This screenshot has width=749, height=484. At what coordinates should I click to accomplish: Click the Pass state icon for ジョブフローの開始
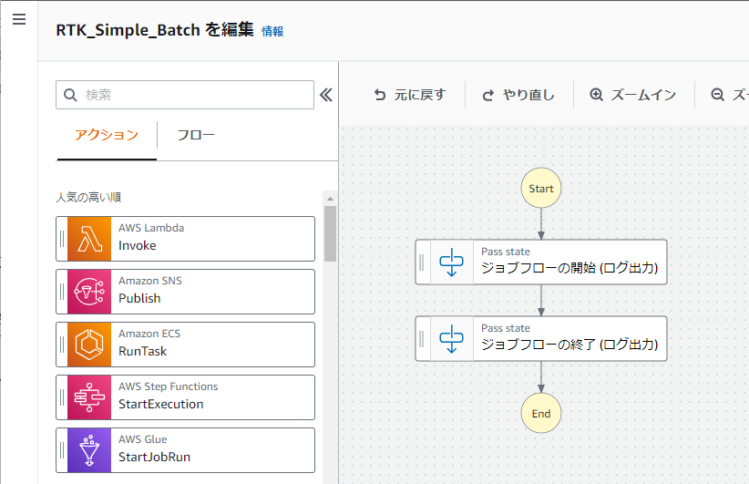pos(451,263)
